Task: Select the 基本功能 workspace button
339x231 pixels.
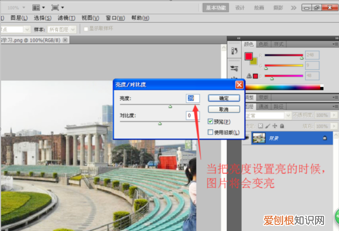Action: pos(216,8)
